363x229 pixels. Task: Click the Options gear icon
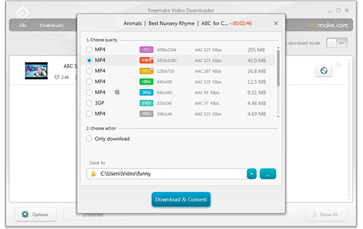25,214
